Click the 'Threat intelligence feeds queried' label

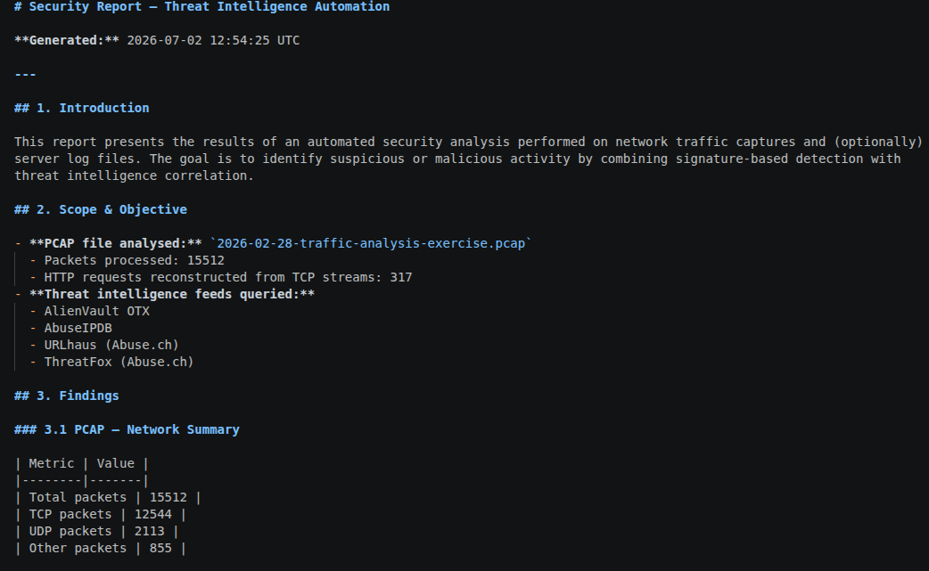click(x=172, y=294)
